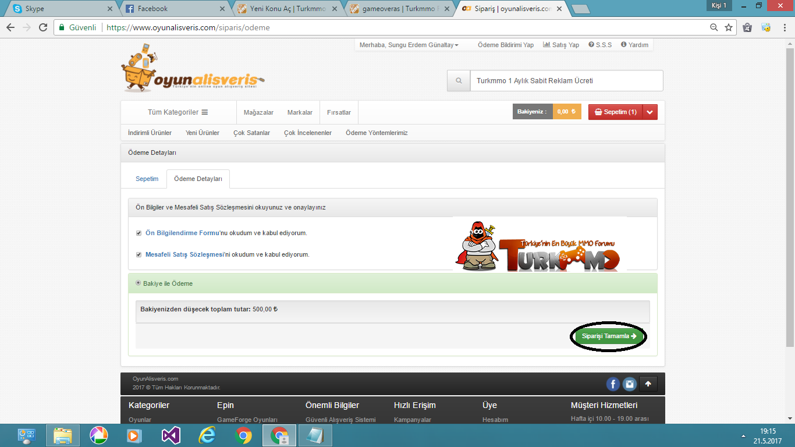Open Markalar in the navigation bar
Screen dimensions: 795x447
pos(300,112)
